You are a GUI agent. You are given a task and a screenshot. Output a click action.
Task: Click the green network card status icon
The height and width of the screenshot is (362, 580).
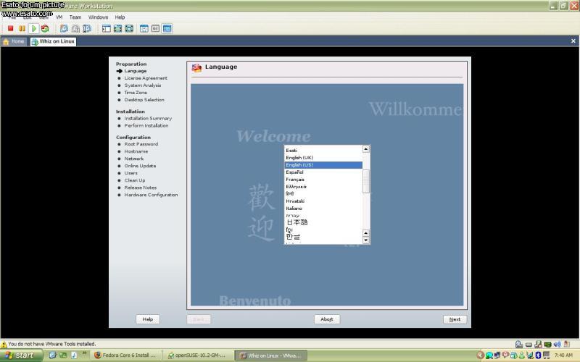[548, 345]
